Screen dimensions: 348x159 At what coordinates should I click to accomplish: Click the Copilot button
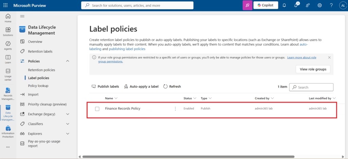[266, 5]
